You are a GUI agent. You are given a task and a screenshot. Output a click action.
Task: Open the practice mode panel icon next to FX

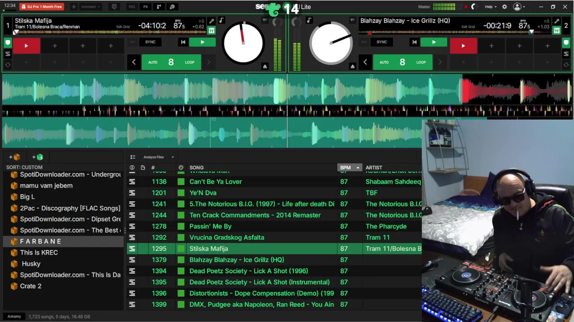159,7
